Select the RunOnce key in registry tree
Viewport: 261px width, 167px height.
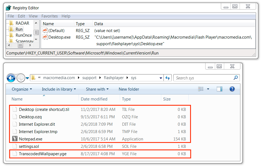click(24, 35)
